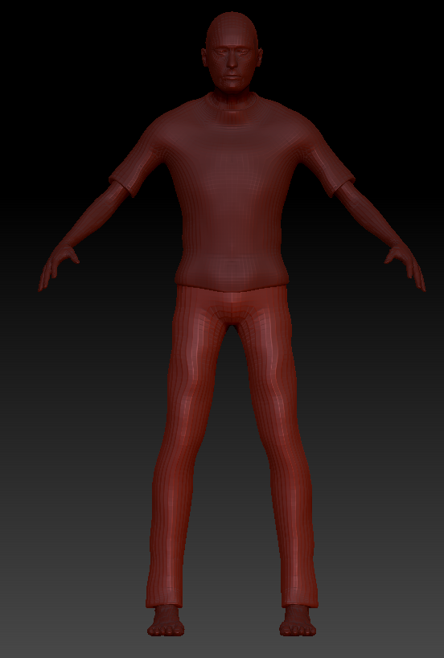Screen dimensions: 444x658
Task: Click the crotch area of the pants
Action: [x=232, y=313]
